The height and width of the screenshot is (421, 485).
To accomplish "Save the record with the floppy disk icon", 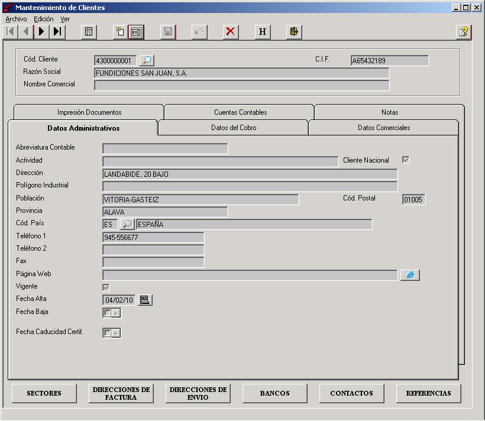I will tap(168, 31).
